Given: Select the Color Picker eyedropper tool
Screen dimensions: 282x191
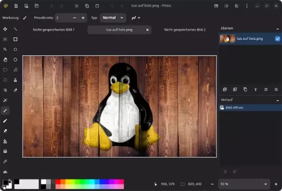Looking at the screenshot, I should coord(5,162).
